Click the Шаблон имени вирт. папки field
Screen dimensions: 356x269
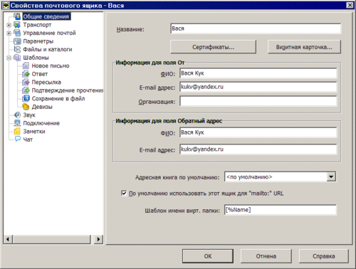(280, 210)
